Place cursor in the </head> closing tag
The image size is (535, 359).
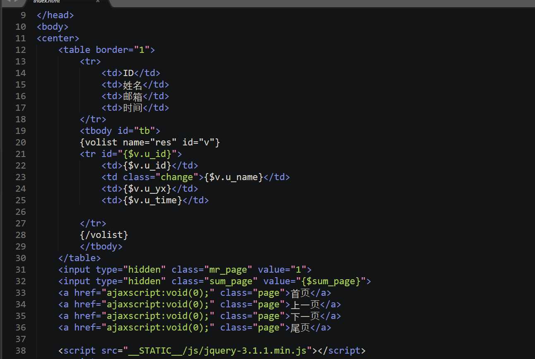[x=55, y=15]
